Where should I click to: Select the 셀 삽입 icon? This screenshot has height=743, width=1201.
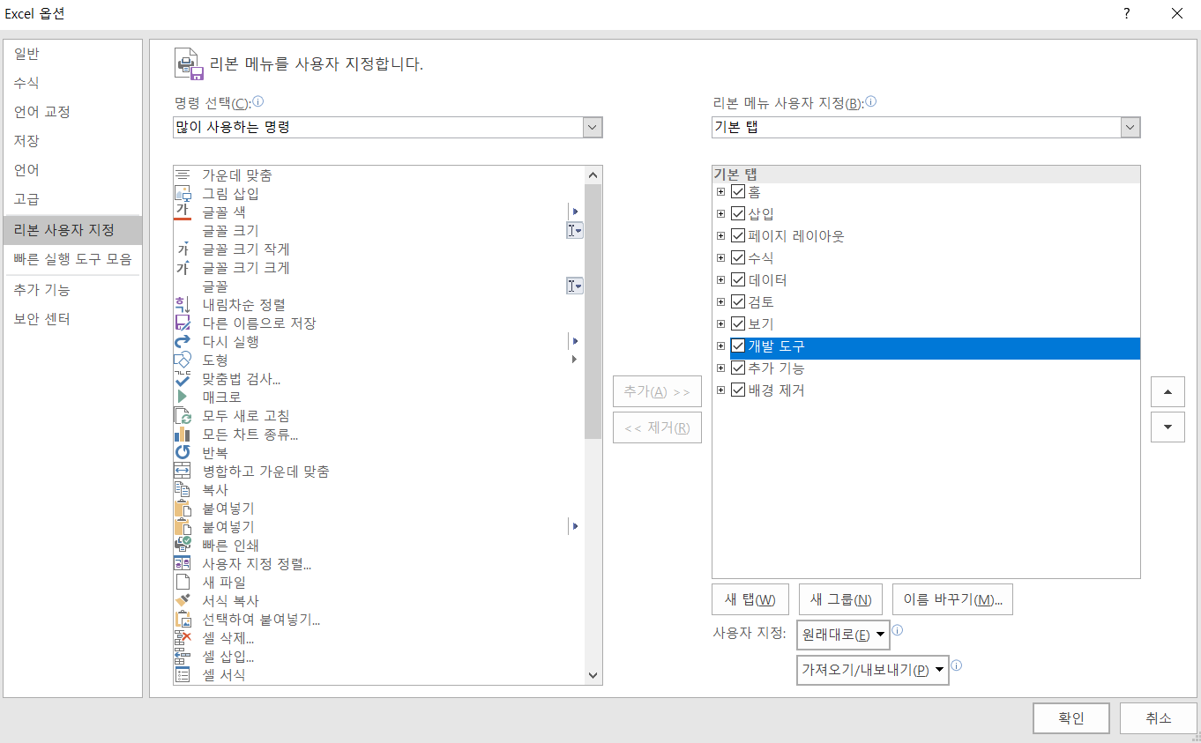click(183, 657)
